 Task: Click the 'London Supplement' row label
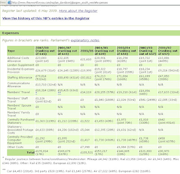pos(21,65)
